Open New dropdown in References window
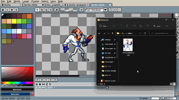 pyautogui.click(x=104, y=26)
